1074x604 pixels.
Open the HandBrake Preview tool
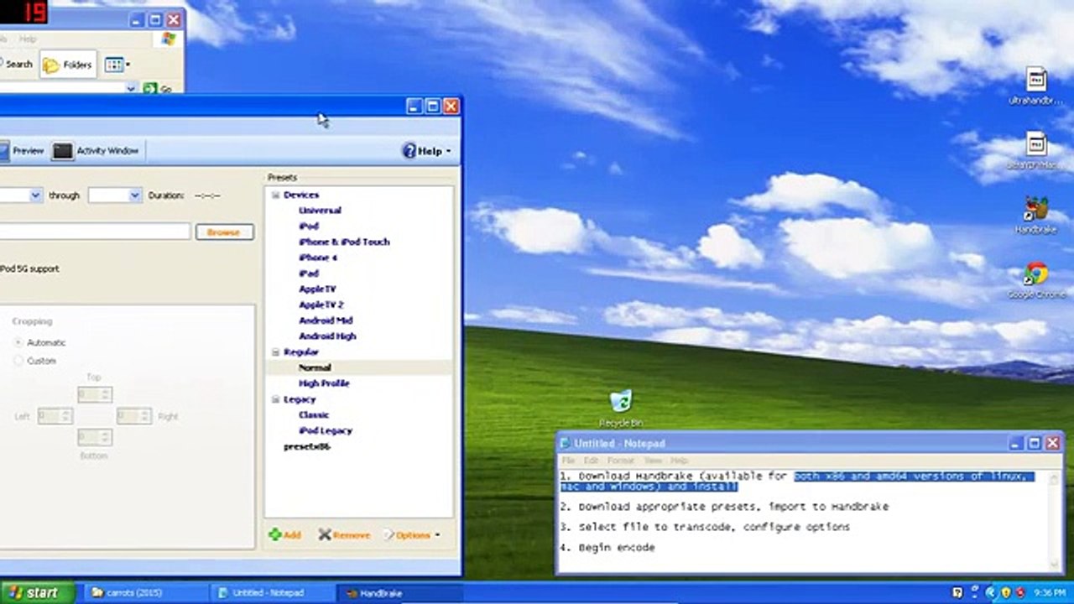click(22, 151)
